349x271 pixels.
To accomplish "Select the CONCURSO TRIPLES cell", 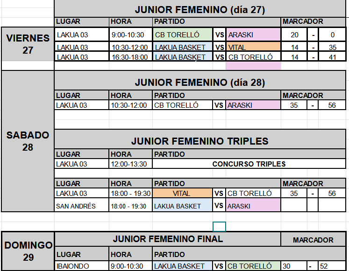I will coord(249,164).
